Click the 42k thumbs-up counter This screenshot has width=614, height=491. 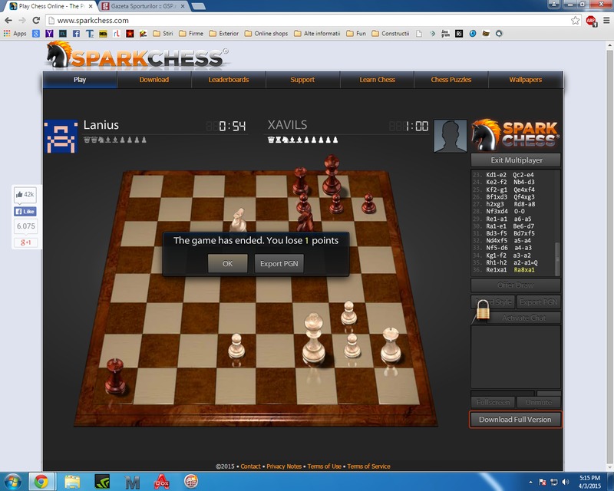pyautogui.click(x=25, y=195)
